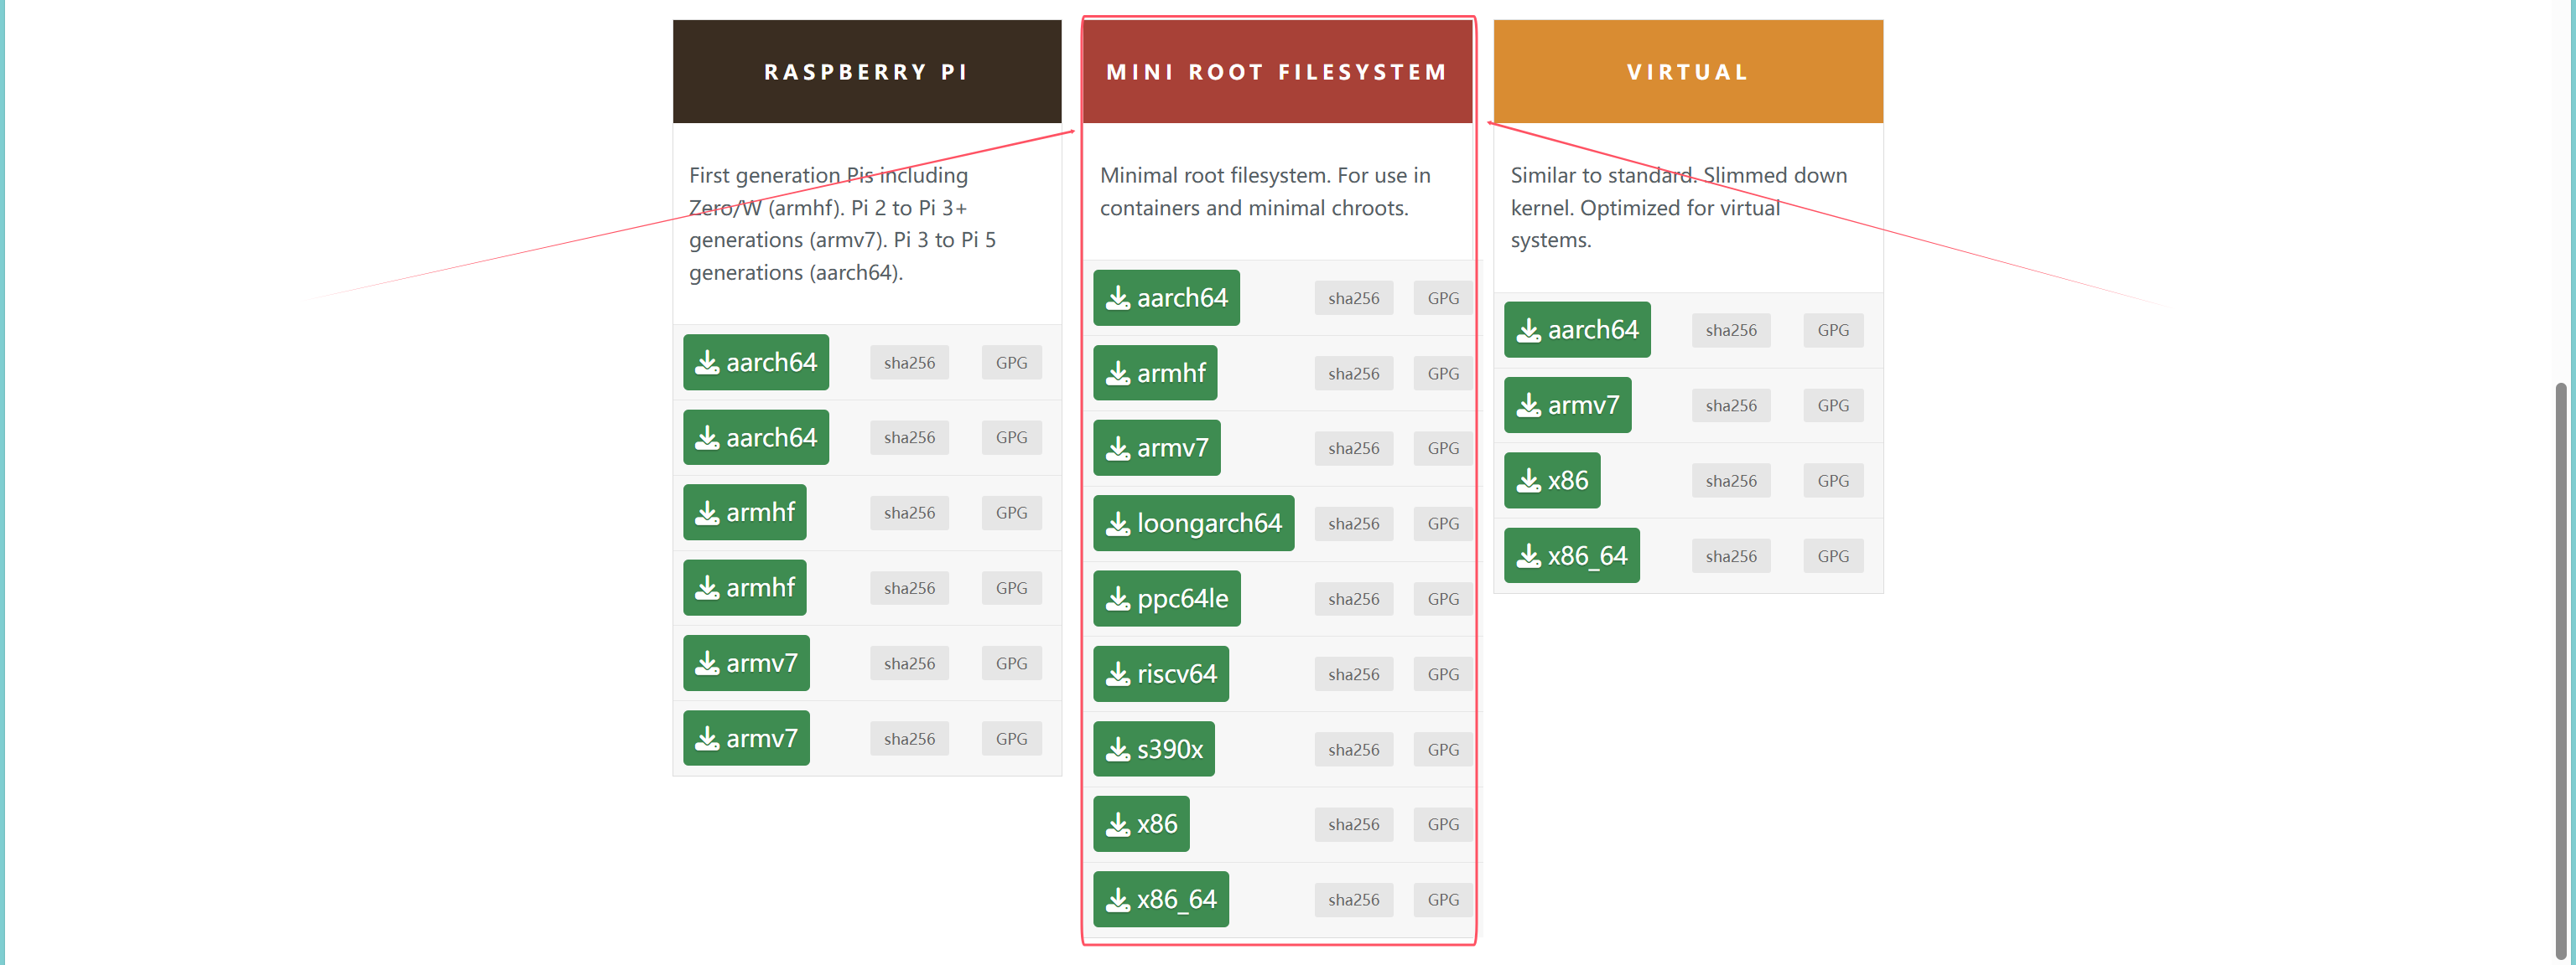Download Mini Root Filesystem s390x
The image size is (2576, 965).
pyautogui.click(x=1153, y=748)
